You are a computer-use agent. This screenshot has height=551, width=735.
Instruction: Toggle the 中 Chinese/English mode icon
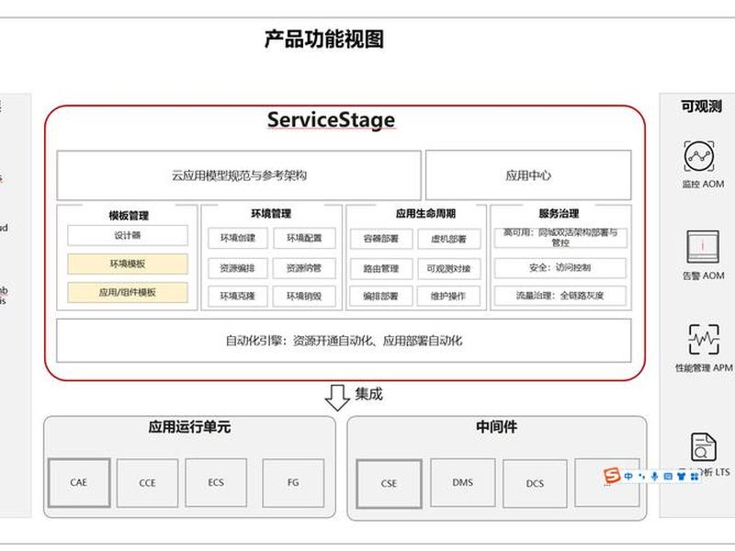click(x=628, y=476)
